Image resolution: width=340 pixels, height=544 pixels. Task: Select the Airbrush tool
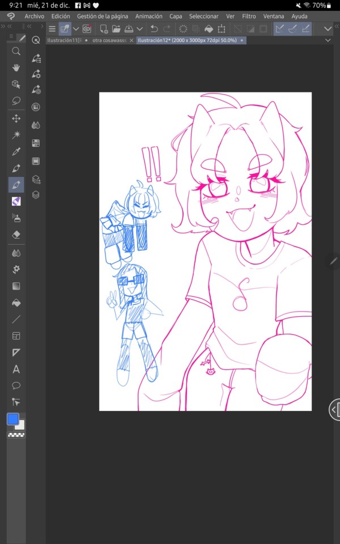(x=16, y=218)
